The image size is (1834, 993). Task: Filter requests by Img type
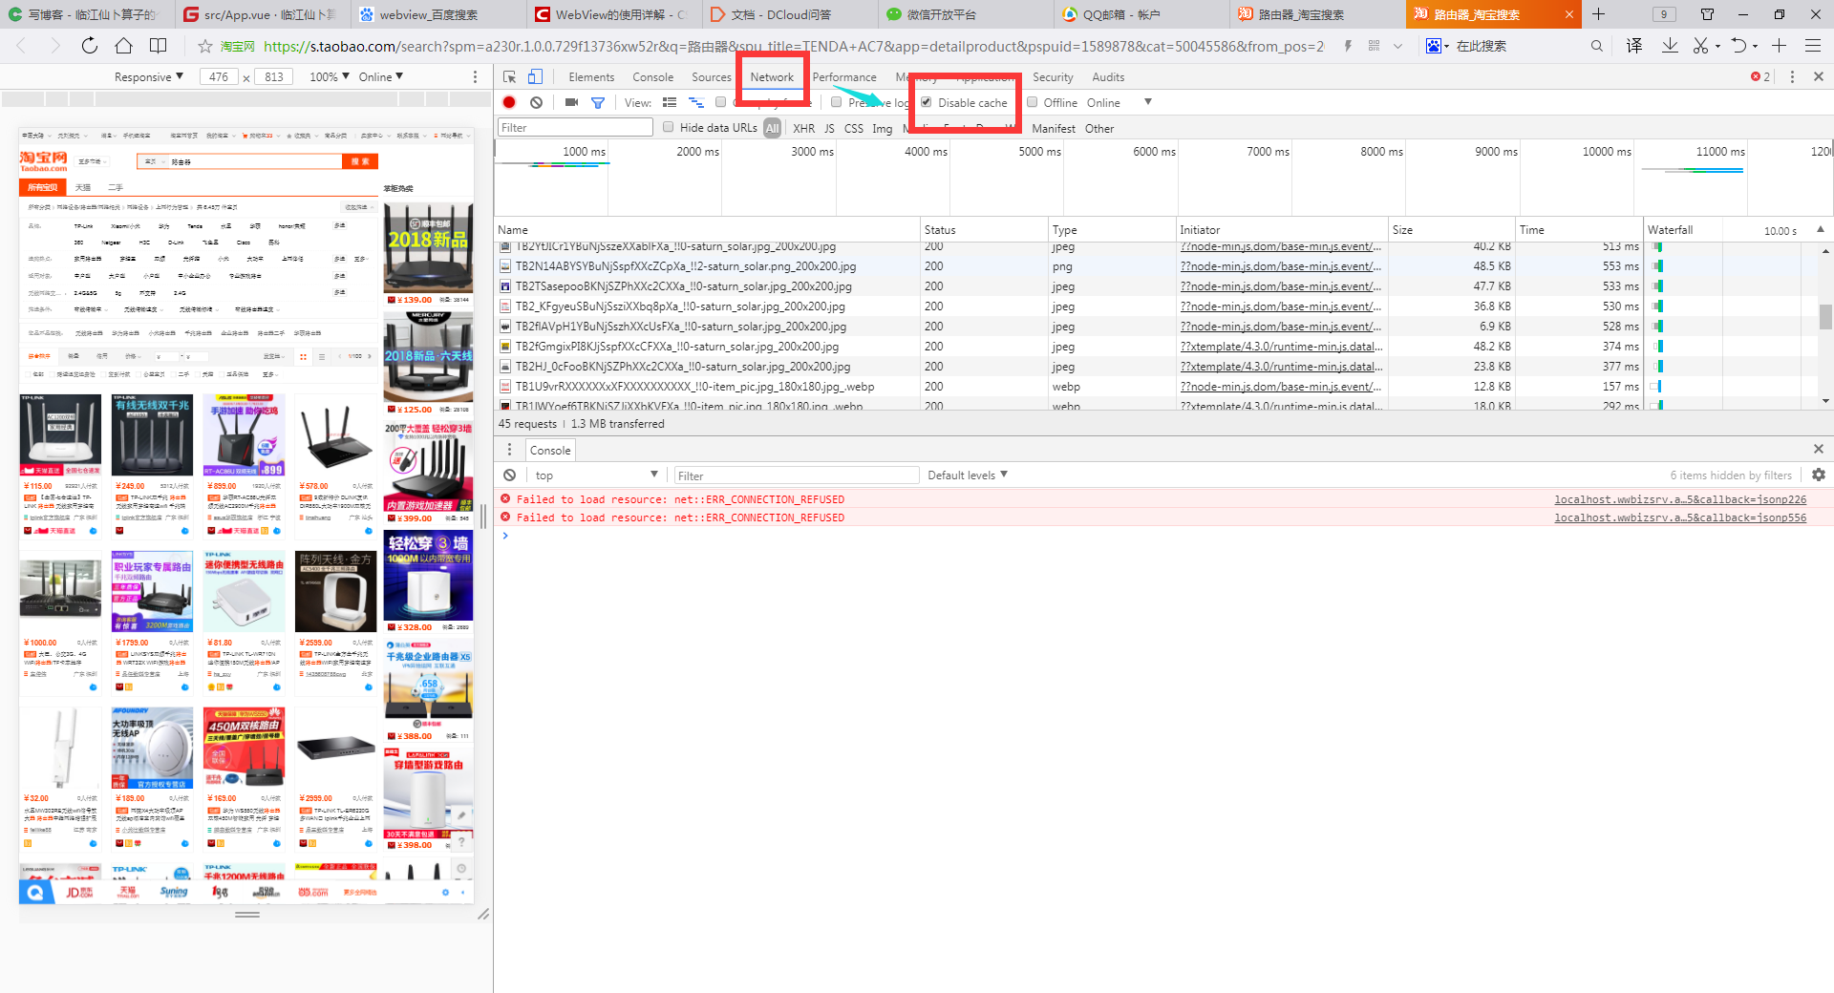pos(883,128)
